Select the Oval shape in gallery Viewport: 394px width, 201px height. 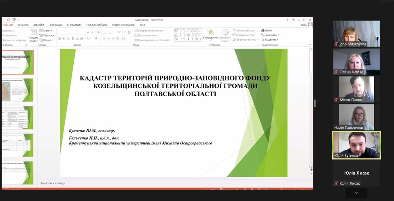[193, 31]
